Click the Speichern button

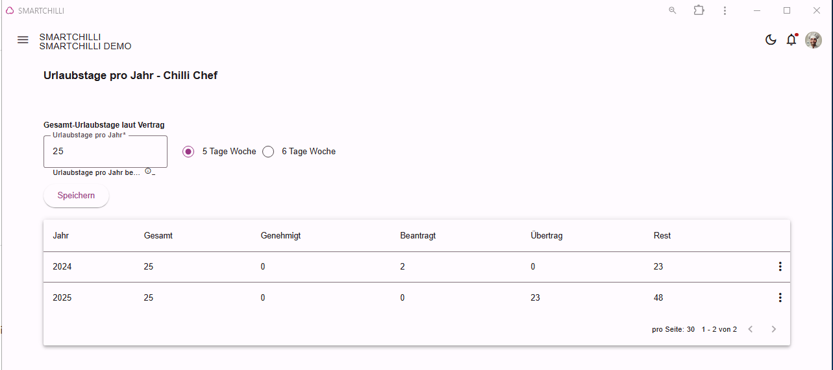[76, 196]
